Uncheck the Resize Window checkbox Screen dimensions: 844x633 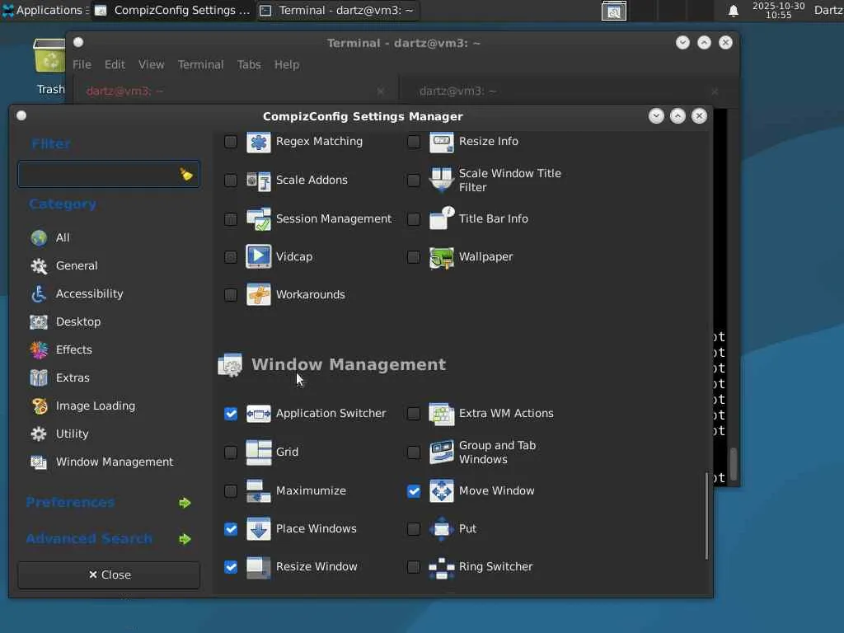231,567
